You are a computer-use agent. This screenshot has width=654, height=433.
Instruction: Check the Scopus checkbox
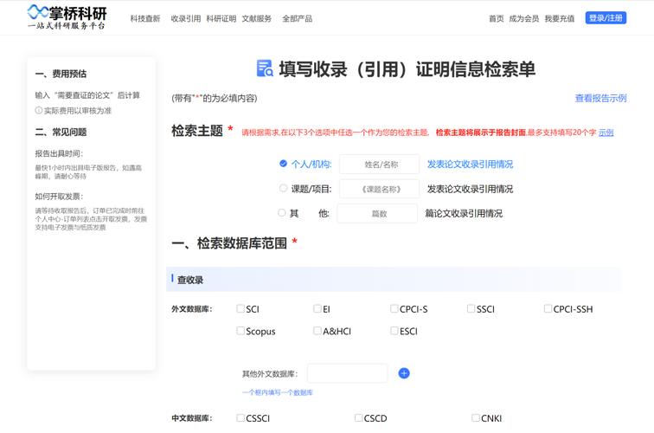click(240, 331)
